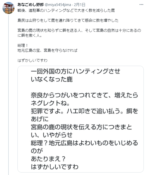Click the torii gate profile avatar
147x175 pixels.
[x=8, y=8]
